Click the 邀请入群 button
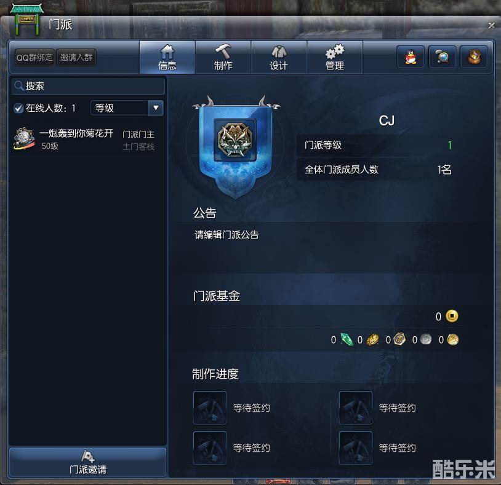501x485 pixels. pos(76,57)
